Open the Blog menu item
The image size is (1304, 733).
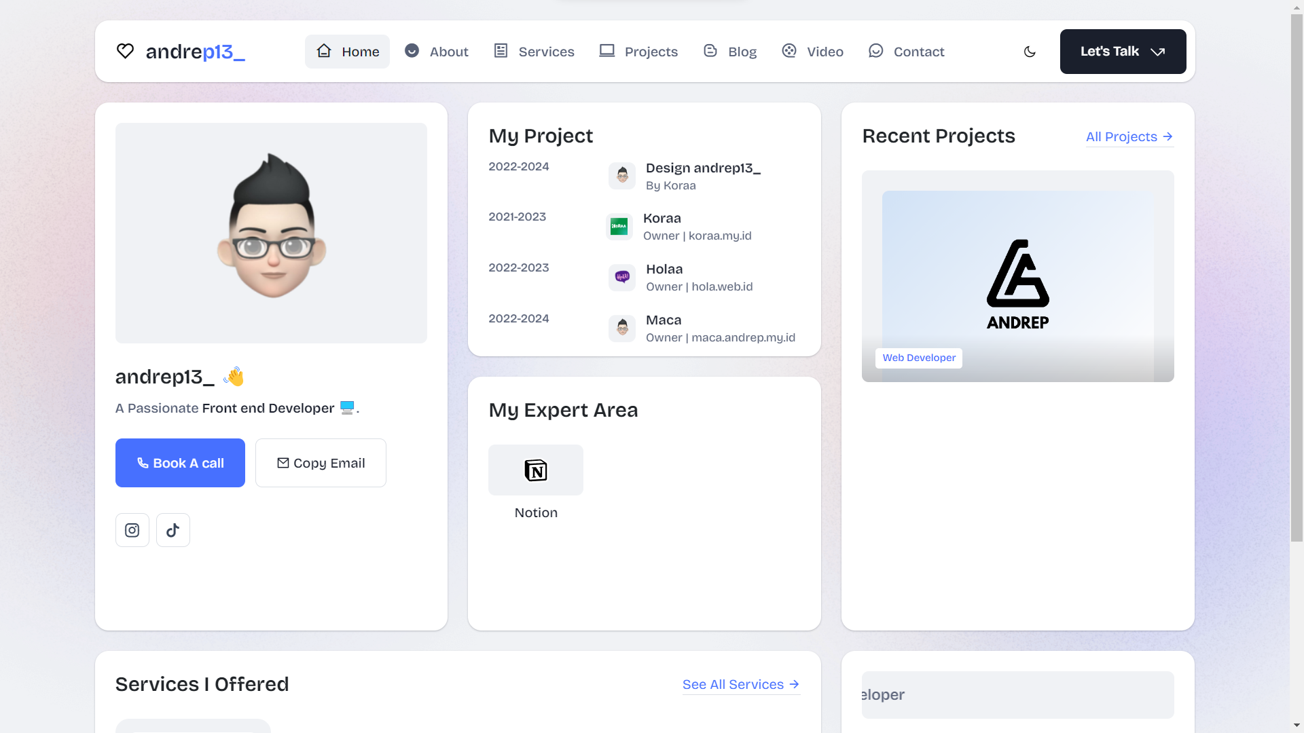(x=730, y=52)
